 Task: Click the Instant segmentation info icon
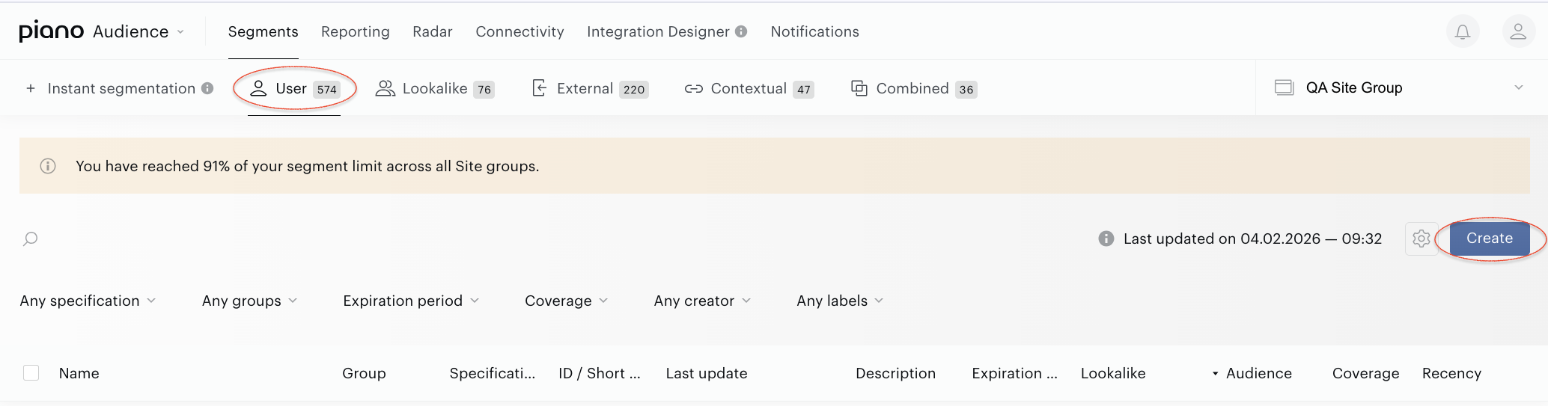pos(207,88)
